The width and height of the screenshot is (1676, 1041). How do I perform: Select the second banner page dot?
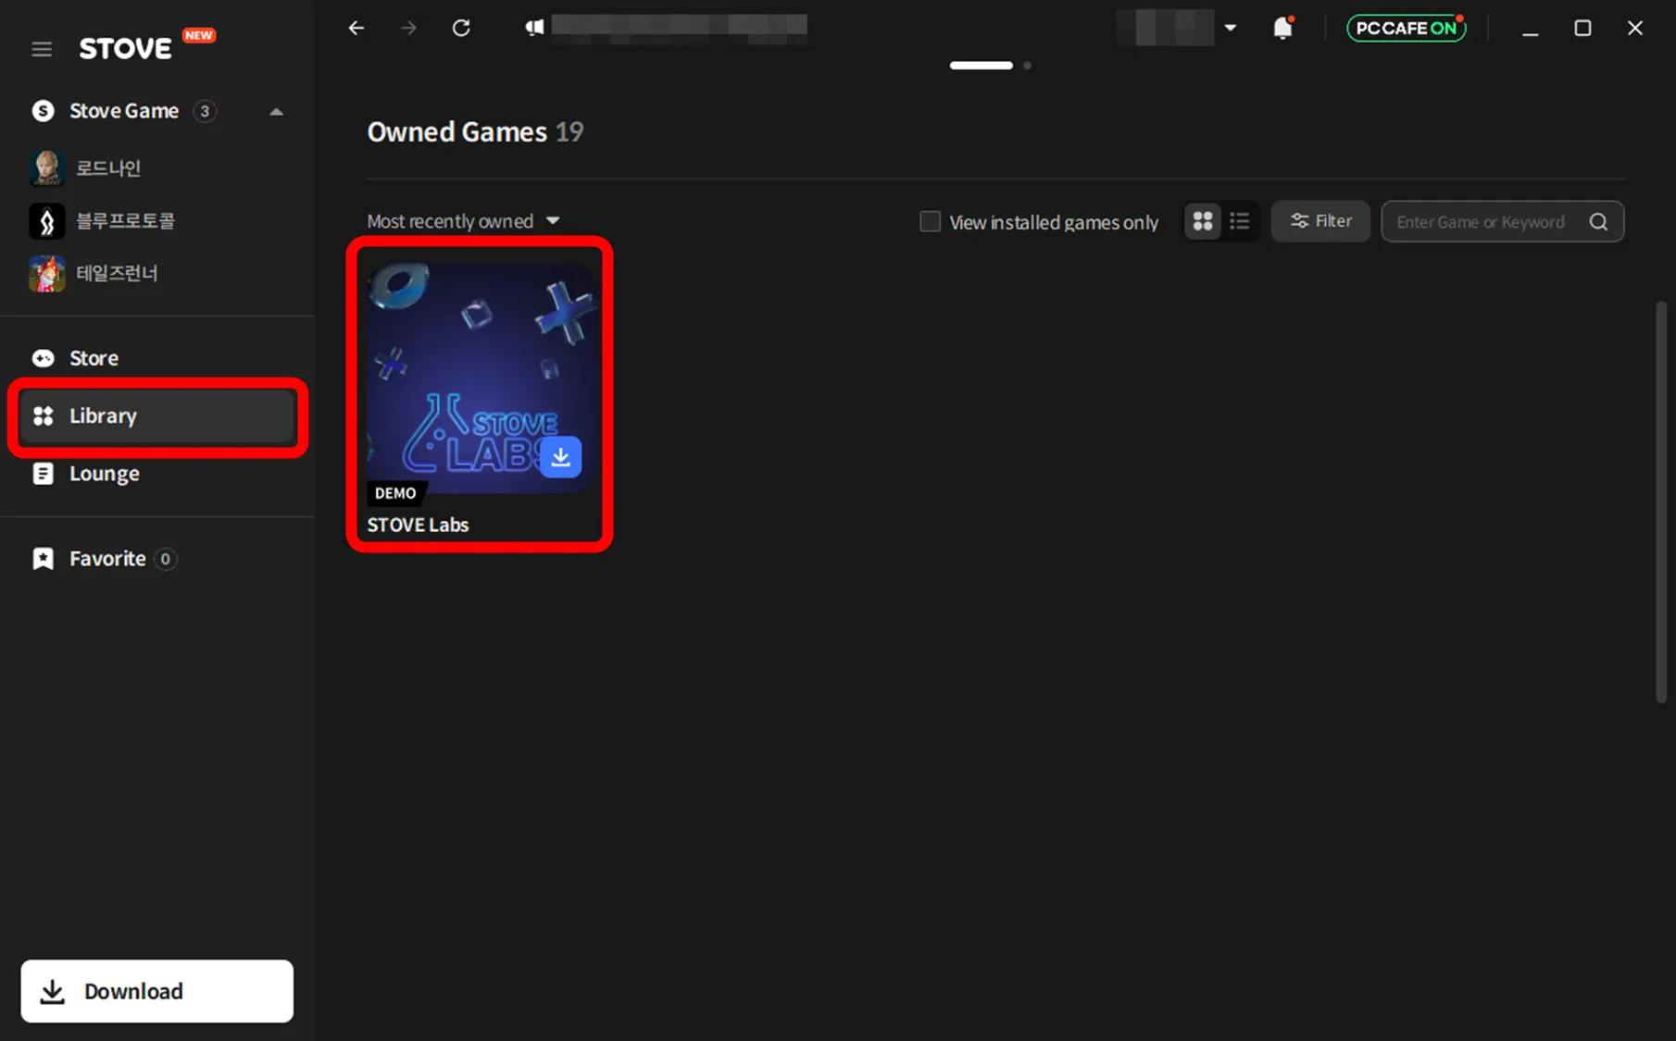(x=1027, y=66)
